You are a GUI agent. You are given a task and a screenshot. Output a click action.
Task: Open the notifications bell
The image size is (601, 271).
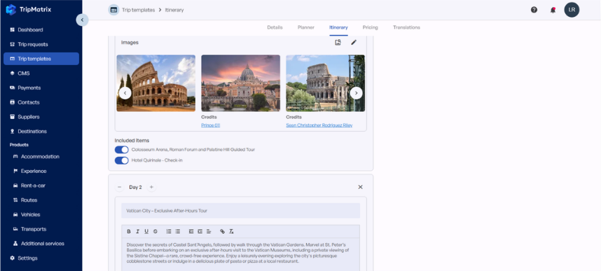click(553, 10)
